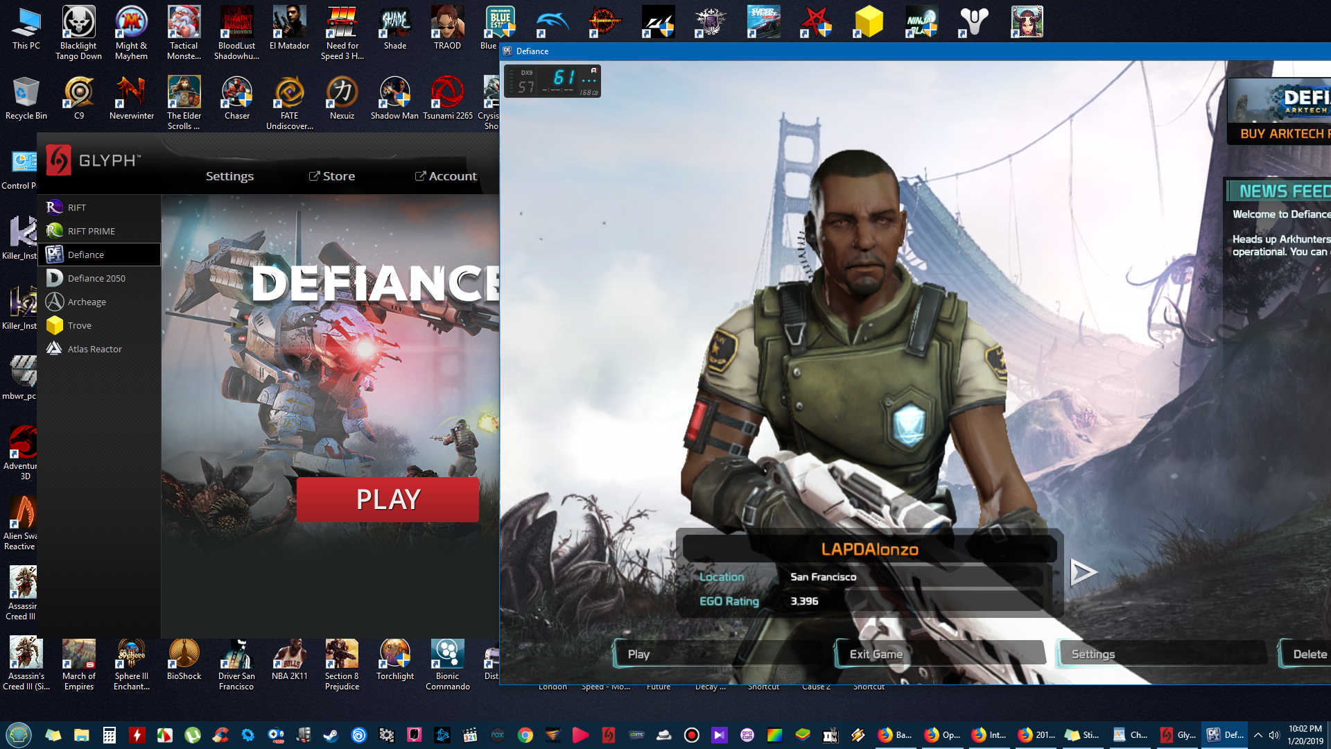
Task: Click the LAPDAlonzo character name
Action: 869,549
